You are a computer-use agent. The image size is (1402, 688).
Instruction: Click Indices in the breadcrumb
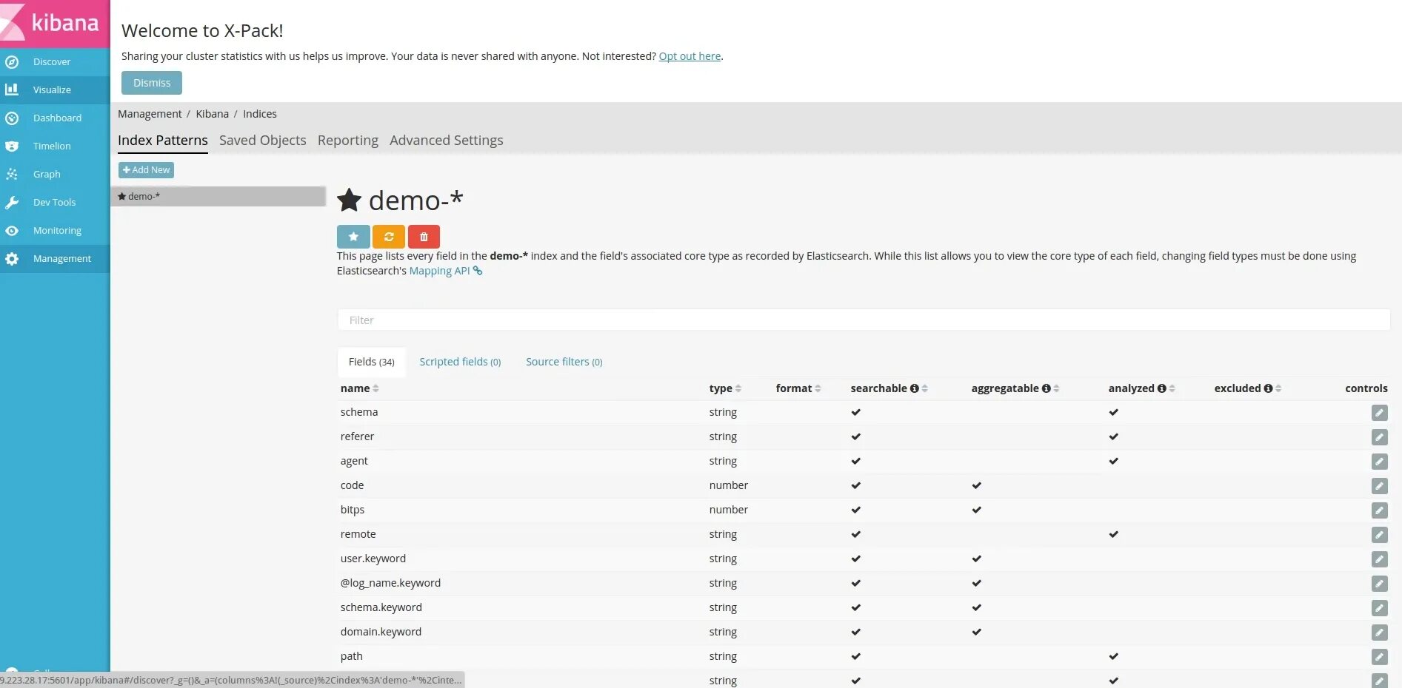tap(260, 114)
